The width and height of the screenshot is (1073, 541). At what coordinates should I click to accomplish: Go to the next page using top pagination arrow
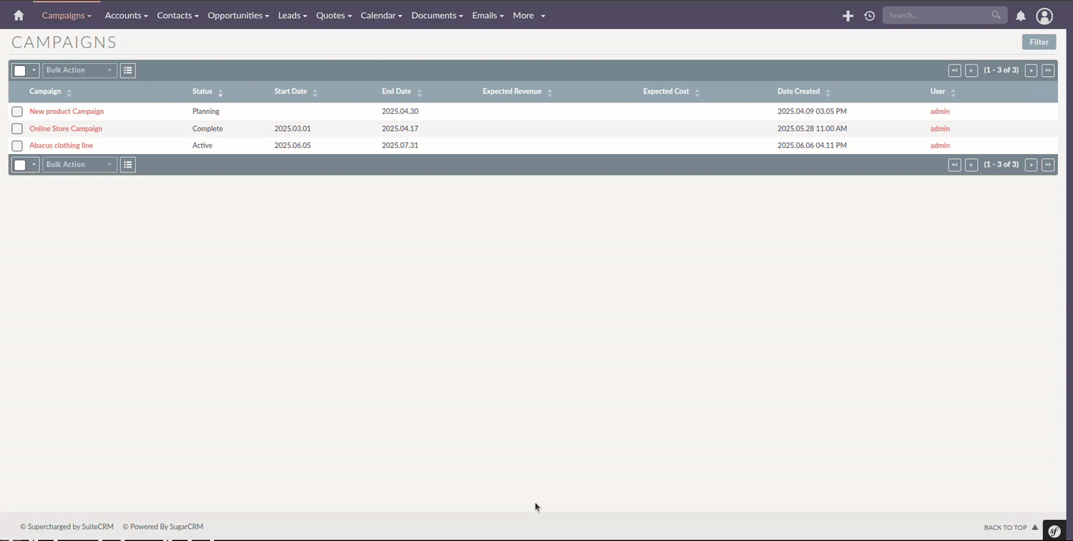tap(1031, 71)
